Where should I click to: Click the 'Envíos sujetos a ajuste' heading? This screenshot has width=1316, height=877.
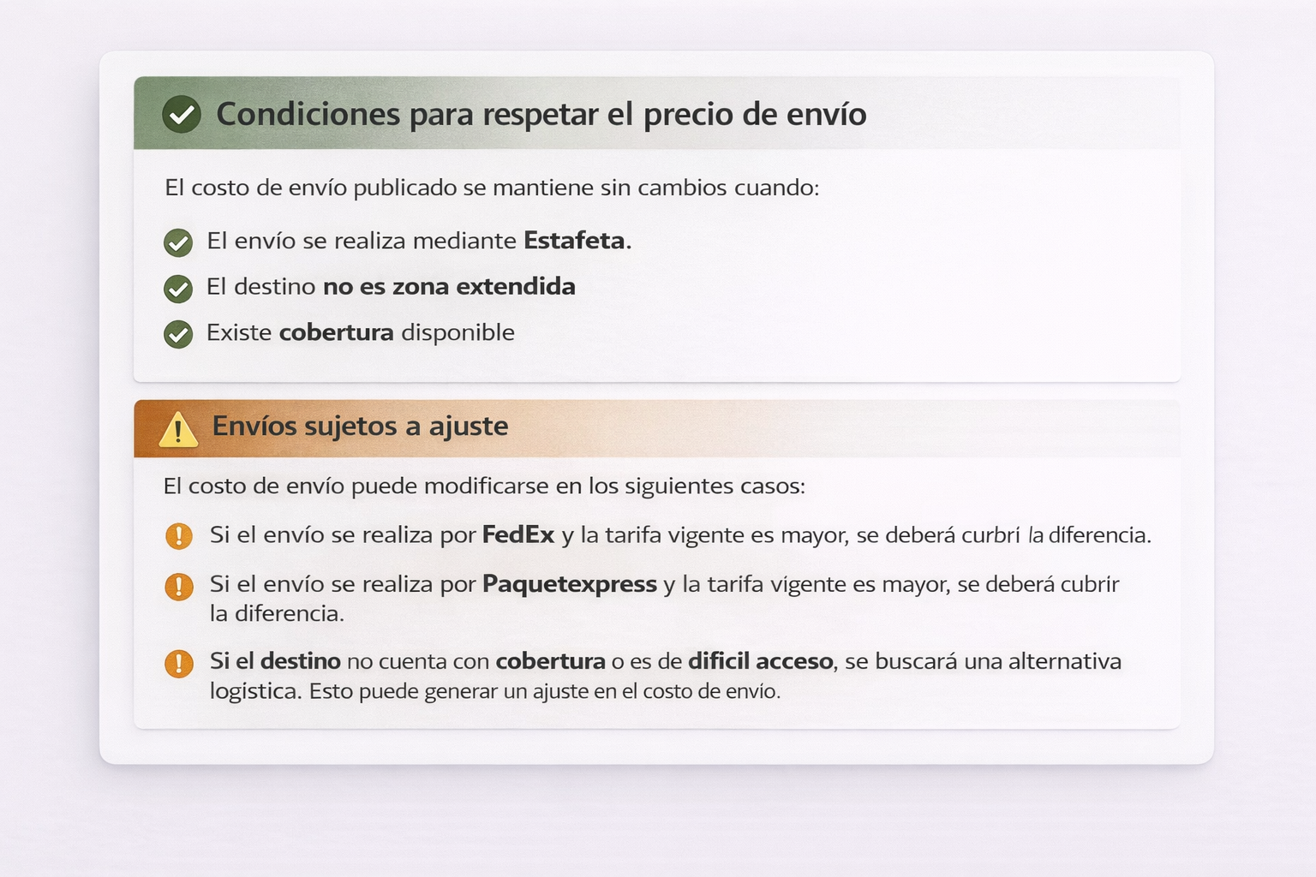[360, 426]
